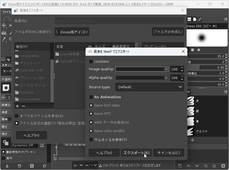
Task: Click the clone brush preview thumbnail
Action: [6, 88]
